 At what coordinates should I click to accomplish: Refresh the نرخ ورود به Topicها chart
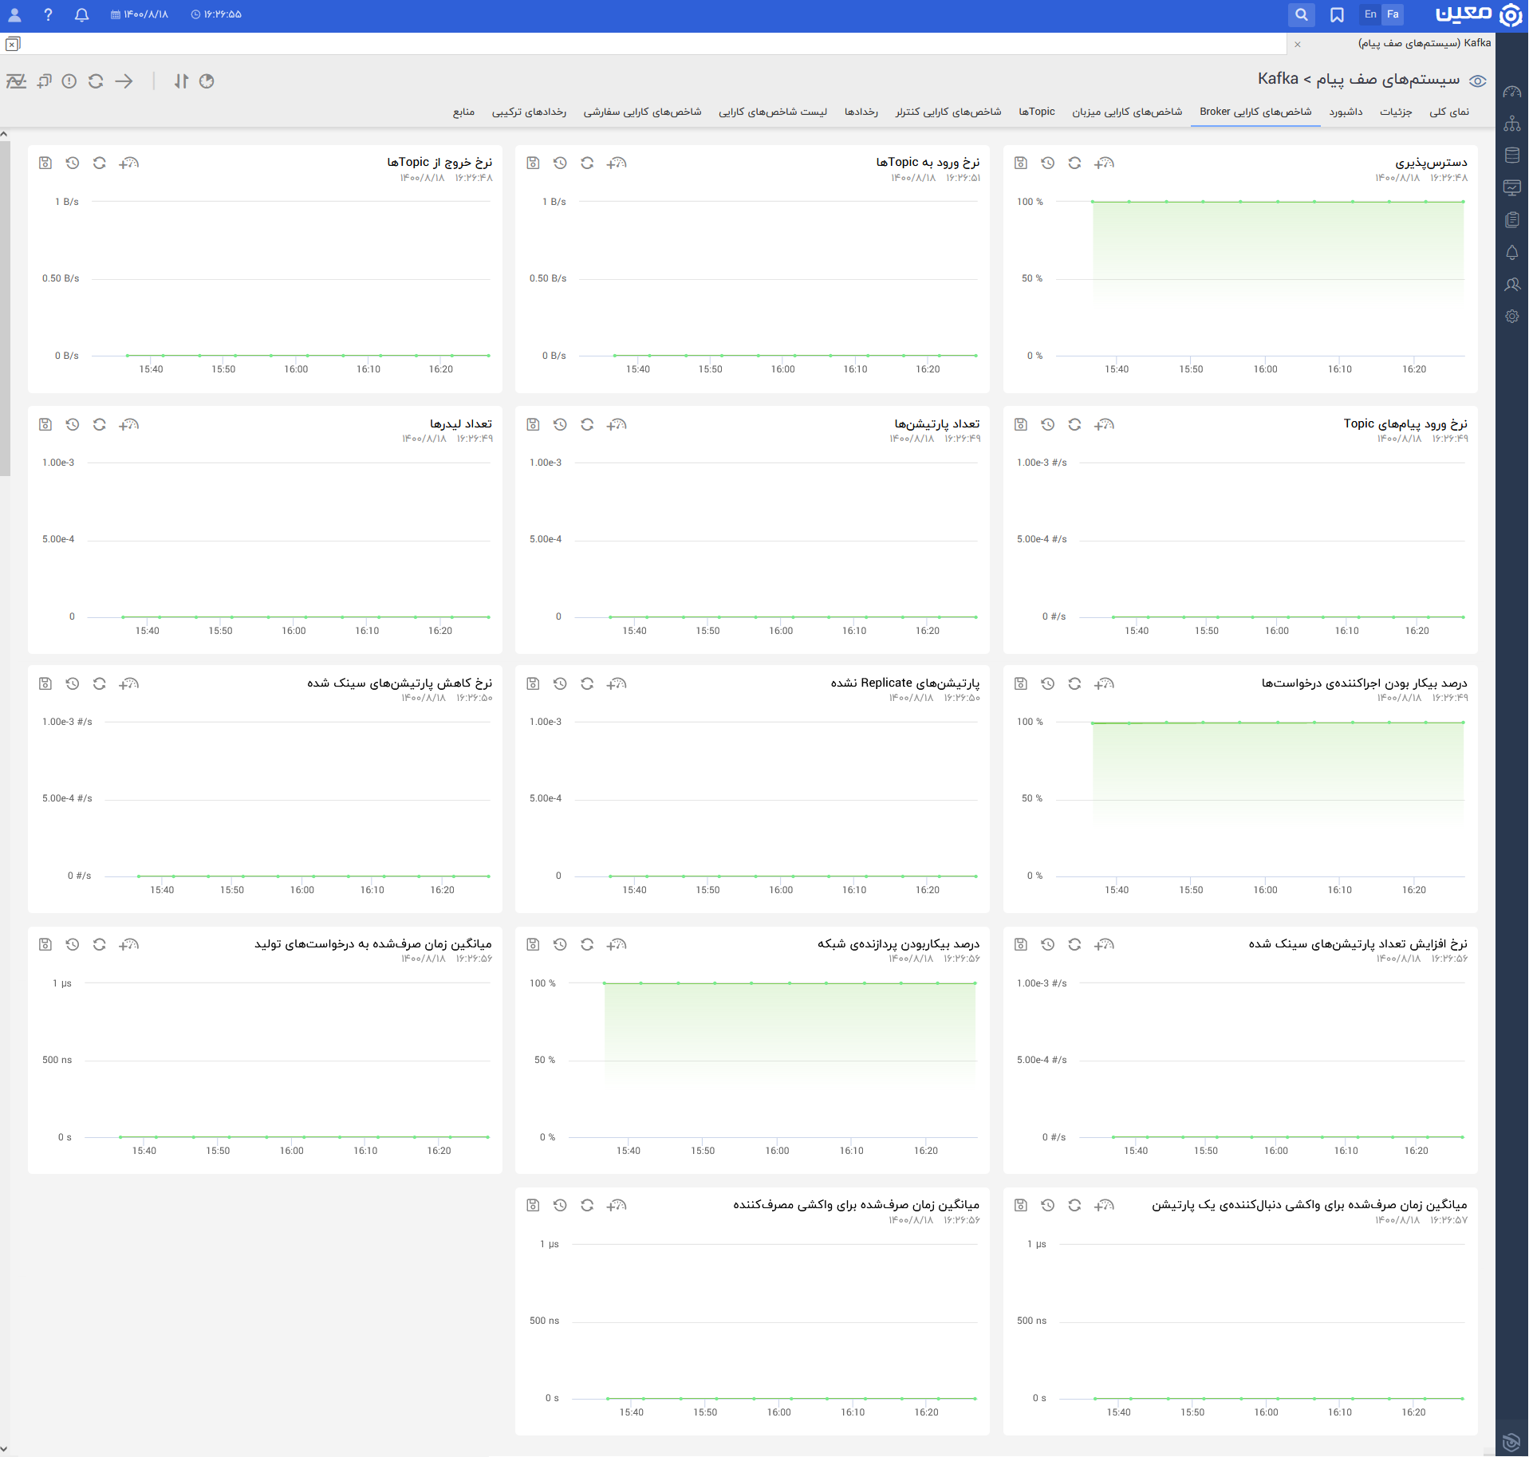click(587, 163)
